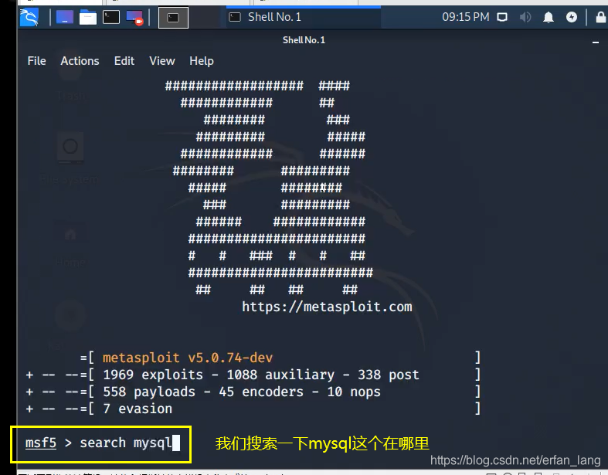This screenshot has width=608, height=475.
Task: Switch to Shell No. 1 taskbar entry
Action: pos(303,17)
